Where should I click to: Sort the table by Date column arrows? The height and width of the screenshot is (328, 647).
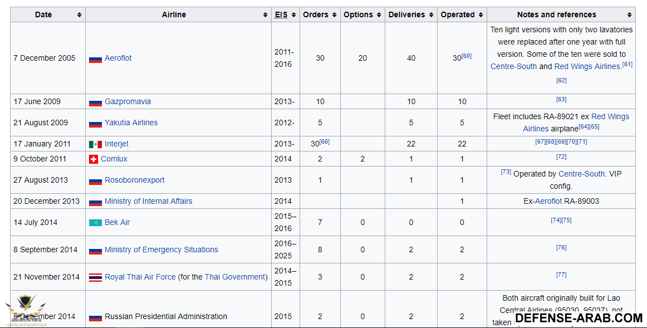[79, 15]
